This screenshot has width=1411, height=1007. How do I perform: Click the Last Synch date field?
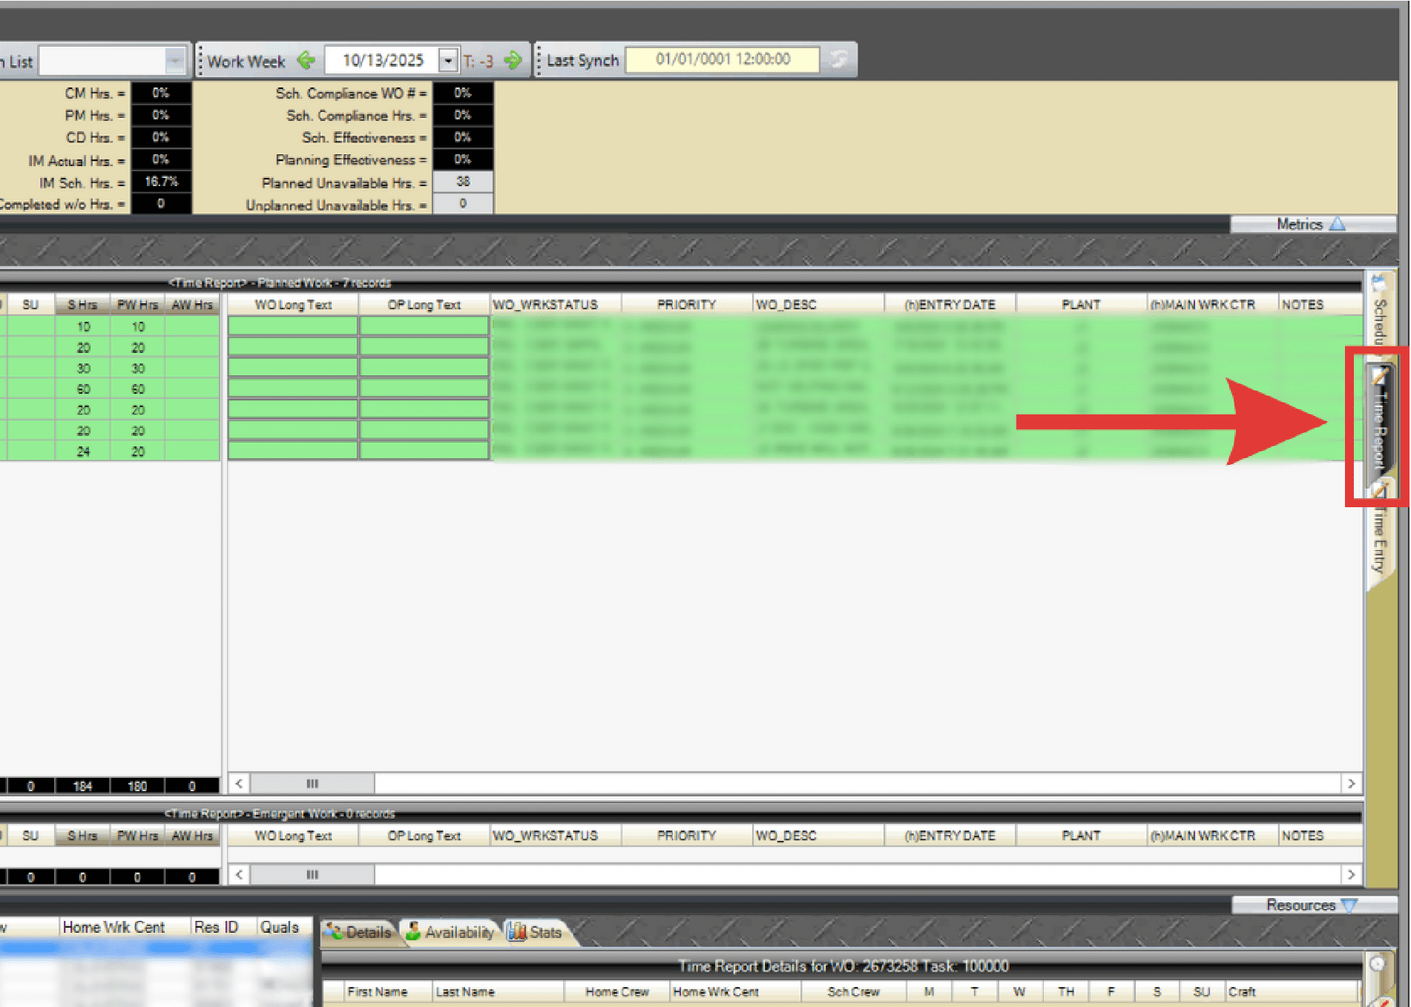[x=723, y=59]
